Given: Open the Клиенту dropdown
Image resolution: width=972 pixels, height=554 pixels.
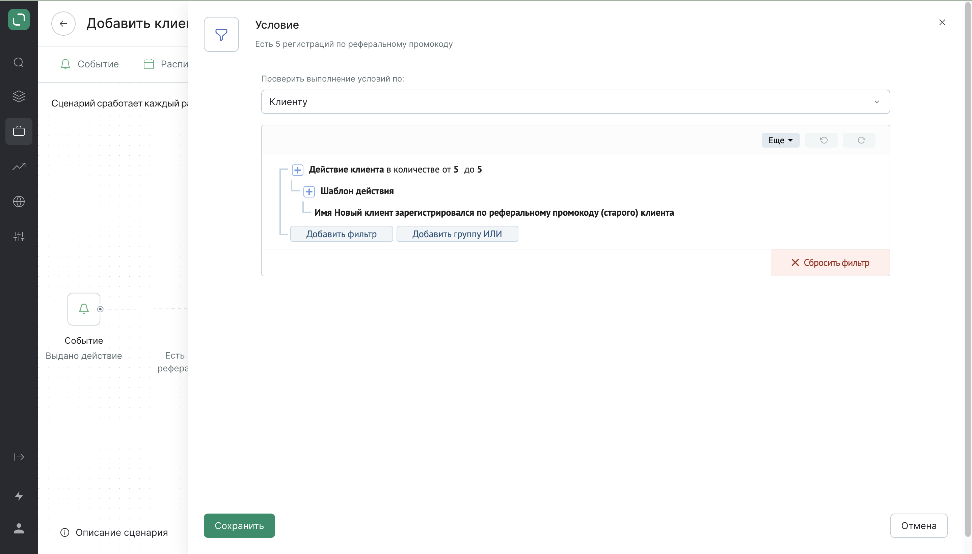Looking at the screenshot, I should coord(575,101).
